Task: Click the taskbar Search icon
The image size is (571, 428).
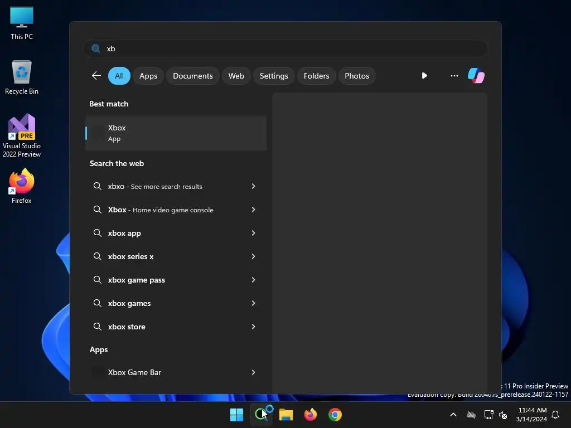Action: (262, 414)
